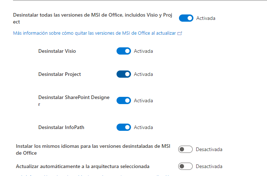Click the 'Desinstalar SharePoint Designer' label
Viewport: 267px width, 176px height.
pyautogui.click(x=74, y=101)
